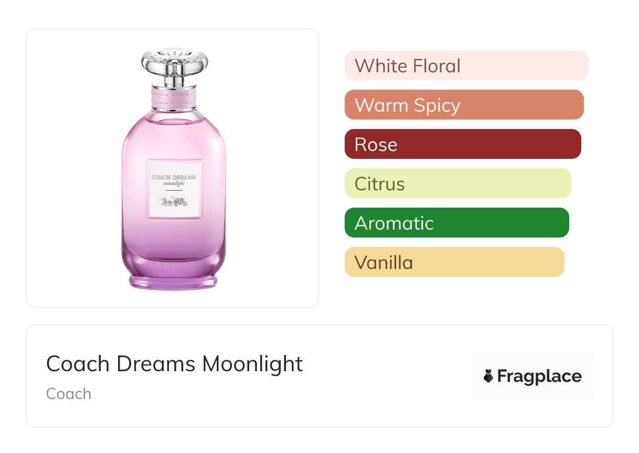This screenshot has width=639, height=453.
Task: Click the green Aromatic accord bar
Action: tap(457, 223)
